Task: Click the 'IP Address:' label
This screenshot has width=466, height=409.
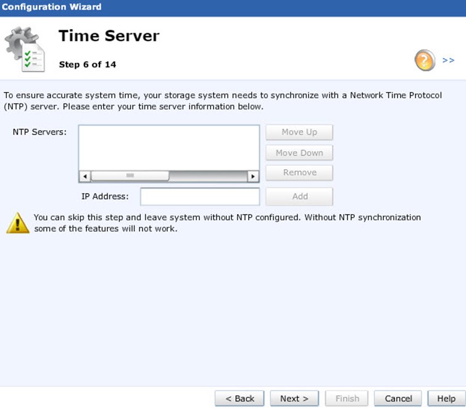Action: click(x=105, y=196)
